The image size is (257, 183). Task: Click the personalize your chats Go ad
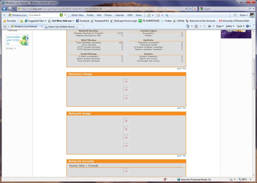click(x=17, y=40)
